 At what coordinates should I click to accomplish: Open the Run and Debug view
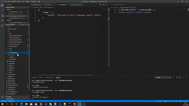pyautogui.click(x=2, y=21)
